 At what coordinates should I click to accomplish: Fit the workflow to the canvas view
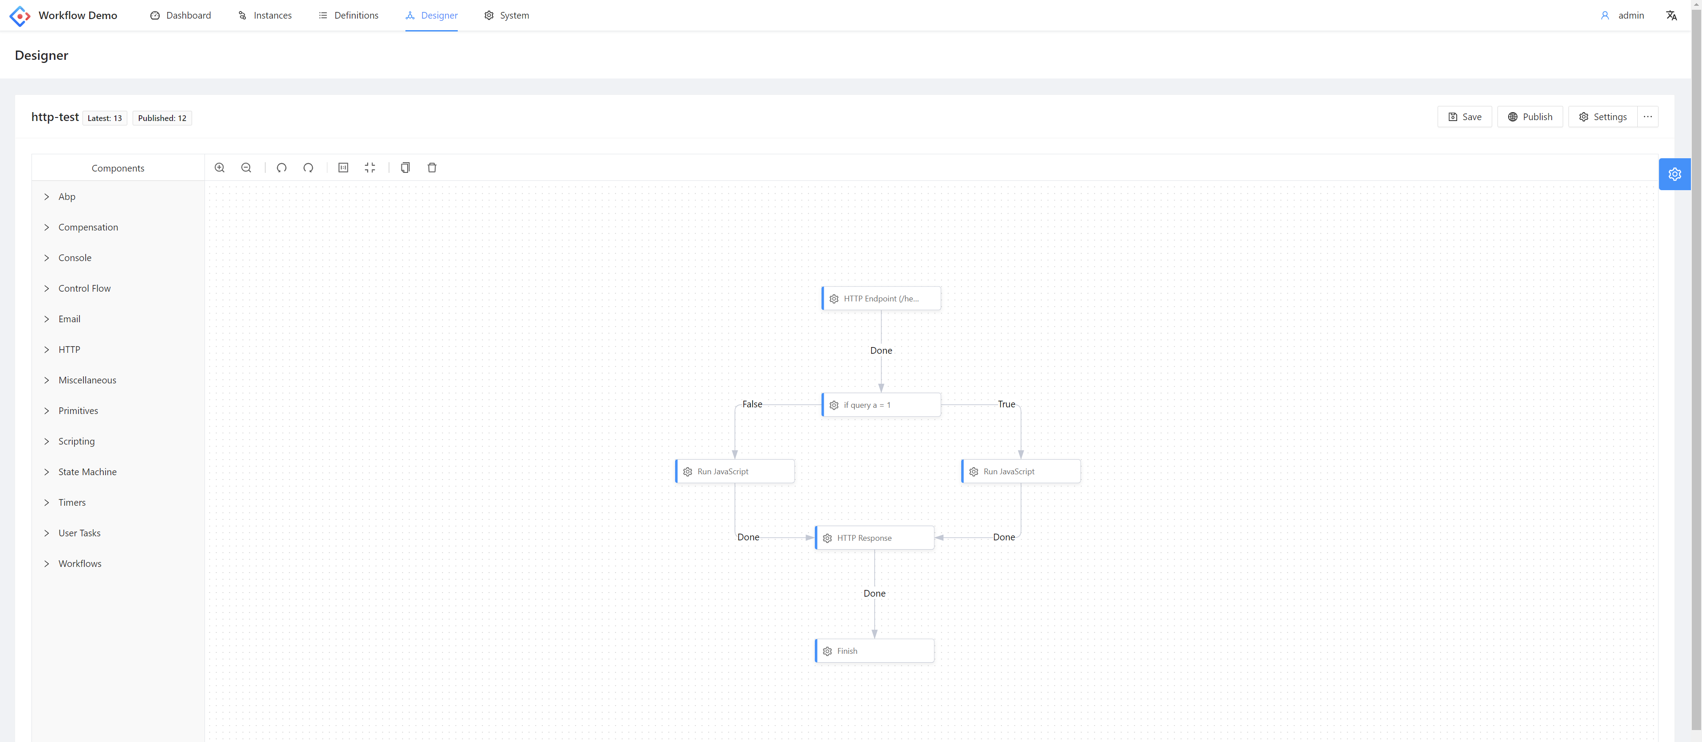[370, 168]
